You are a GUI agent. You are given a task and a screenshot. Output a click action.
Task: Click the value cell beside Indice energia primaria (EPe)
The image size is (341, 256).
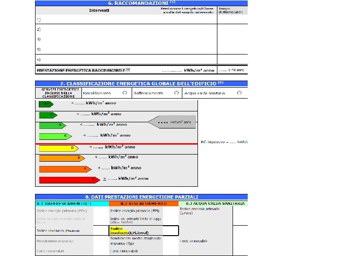[x=101, y=211]
